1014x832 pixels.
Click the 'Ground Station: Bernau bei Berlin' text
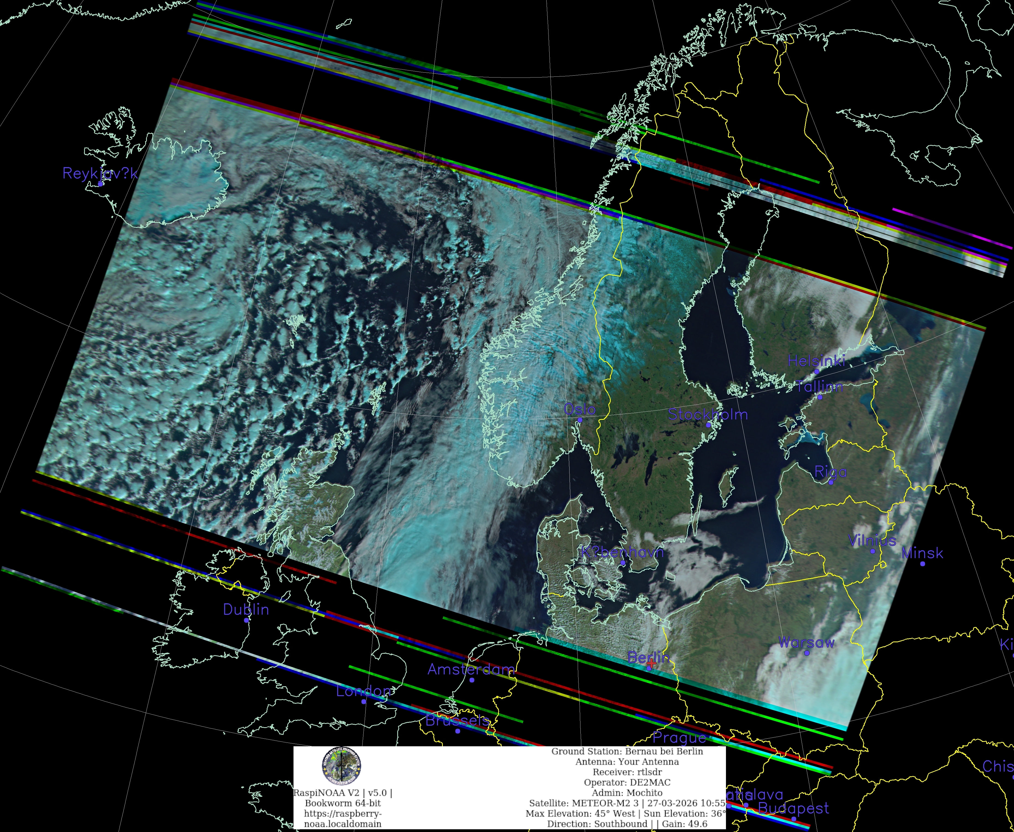pos(627,751)
